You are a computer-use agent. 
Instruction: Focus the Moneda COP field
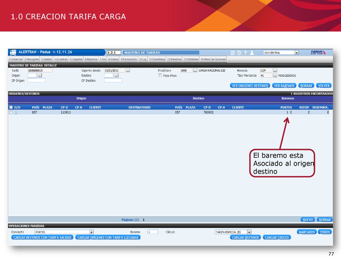[x=266, y=70]
